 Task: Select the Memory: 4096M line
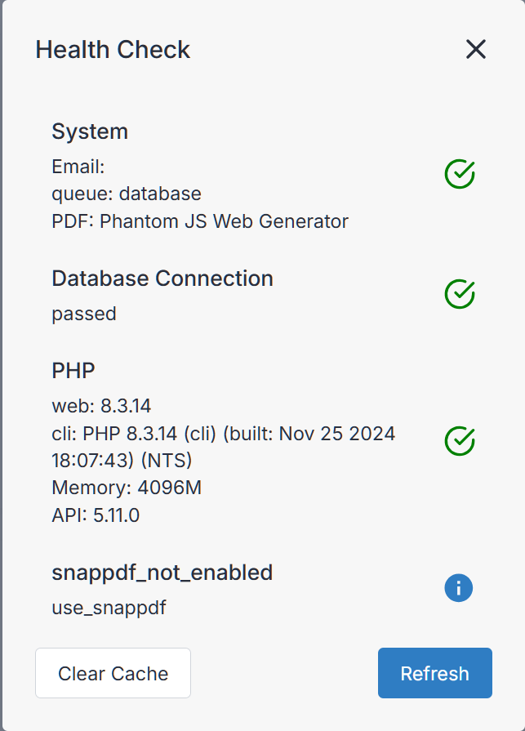coord(127,488)
